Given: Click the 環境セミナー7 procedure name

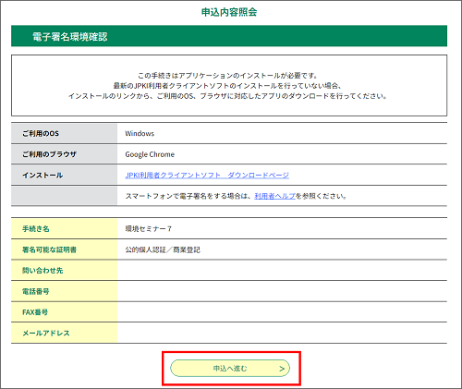Looking at the screenshot, I should click(148, 229).
